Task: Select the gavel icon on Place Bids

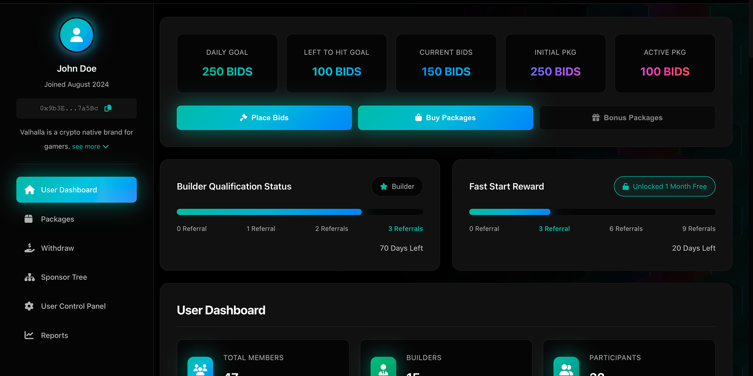Action: pos(243,117)
